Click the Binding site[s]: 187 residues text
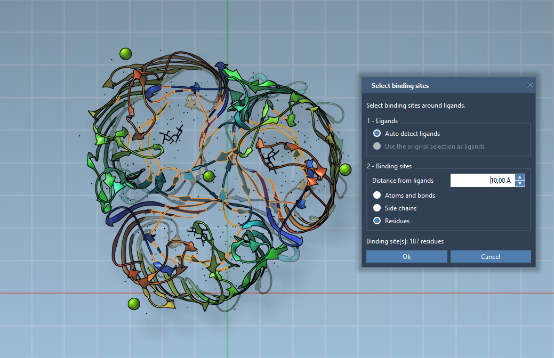 (405, 241)
